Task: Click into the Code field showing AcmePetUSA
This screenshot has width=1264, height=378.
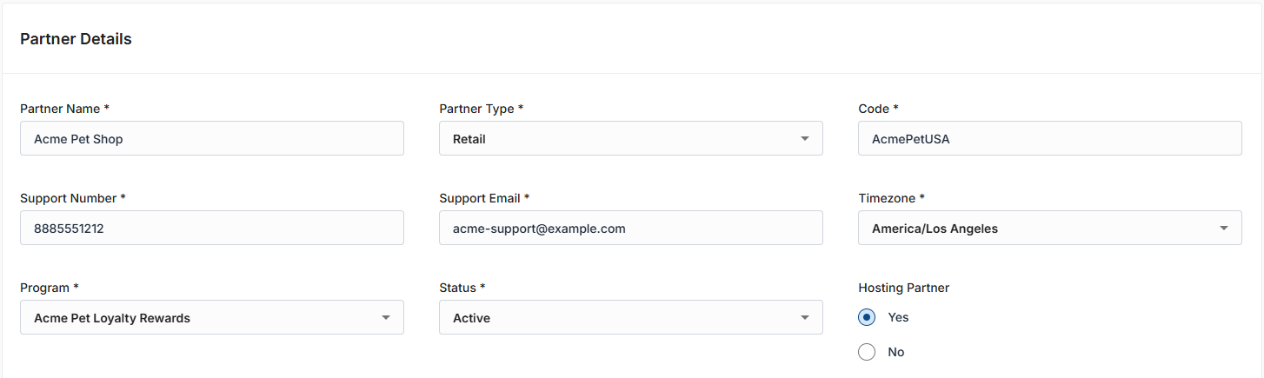Action: (x=1049, y=138)
